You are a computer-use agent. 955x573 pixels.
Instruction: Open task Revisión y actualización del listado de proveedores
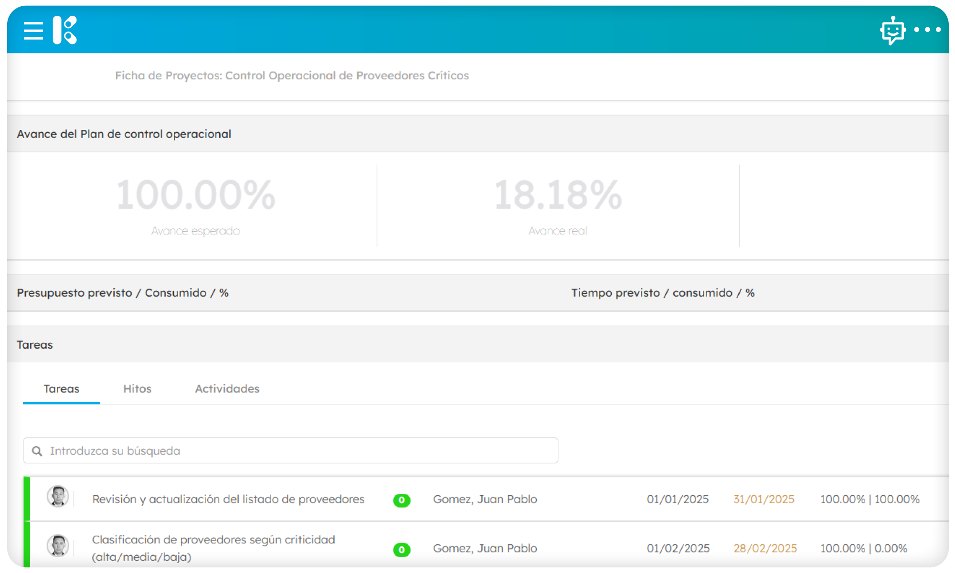click(x=228, y=499)
